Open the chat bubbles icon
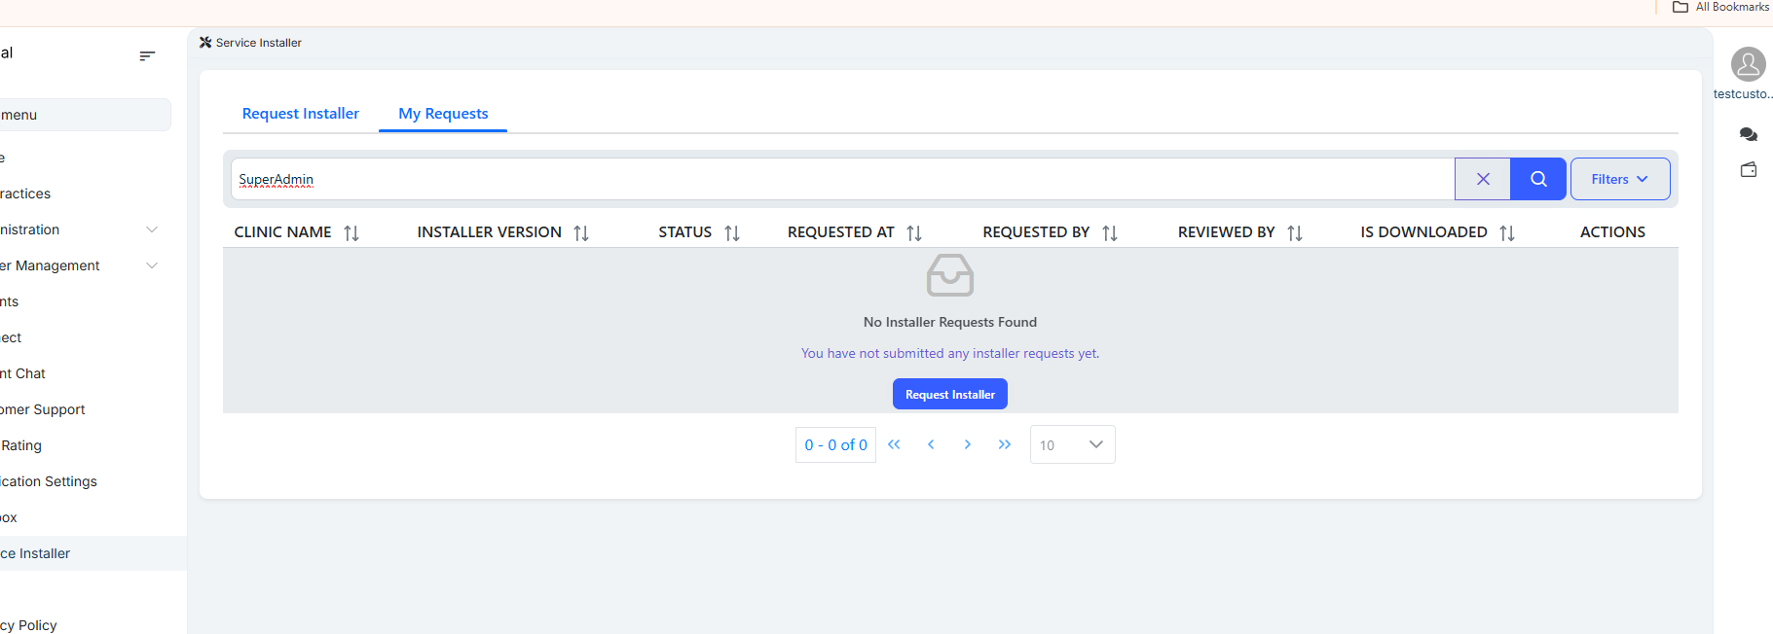1773x634 pixels. (1748, 134)
